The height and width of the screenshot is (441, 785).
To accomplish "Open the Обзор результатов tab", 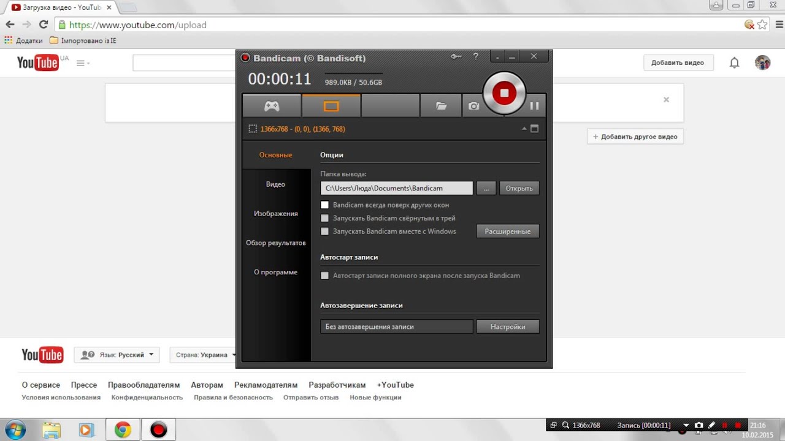I will (275, 243).
